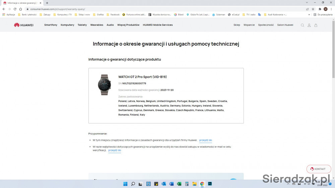Launch Photoshop from the taskbar
335x188 pixels.
(x=210, y=184)
